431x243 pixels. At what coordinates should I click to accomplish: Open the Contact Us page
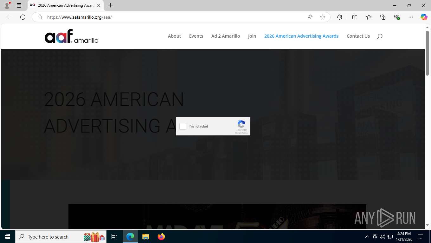coord(358,36)
